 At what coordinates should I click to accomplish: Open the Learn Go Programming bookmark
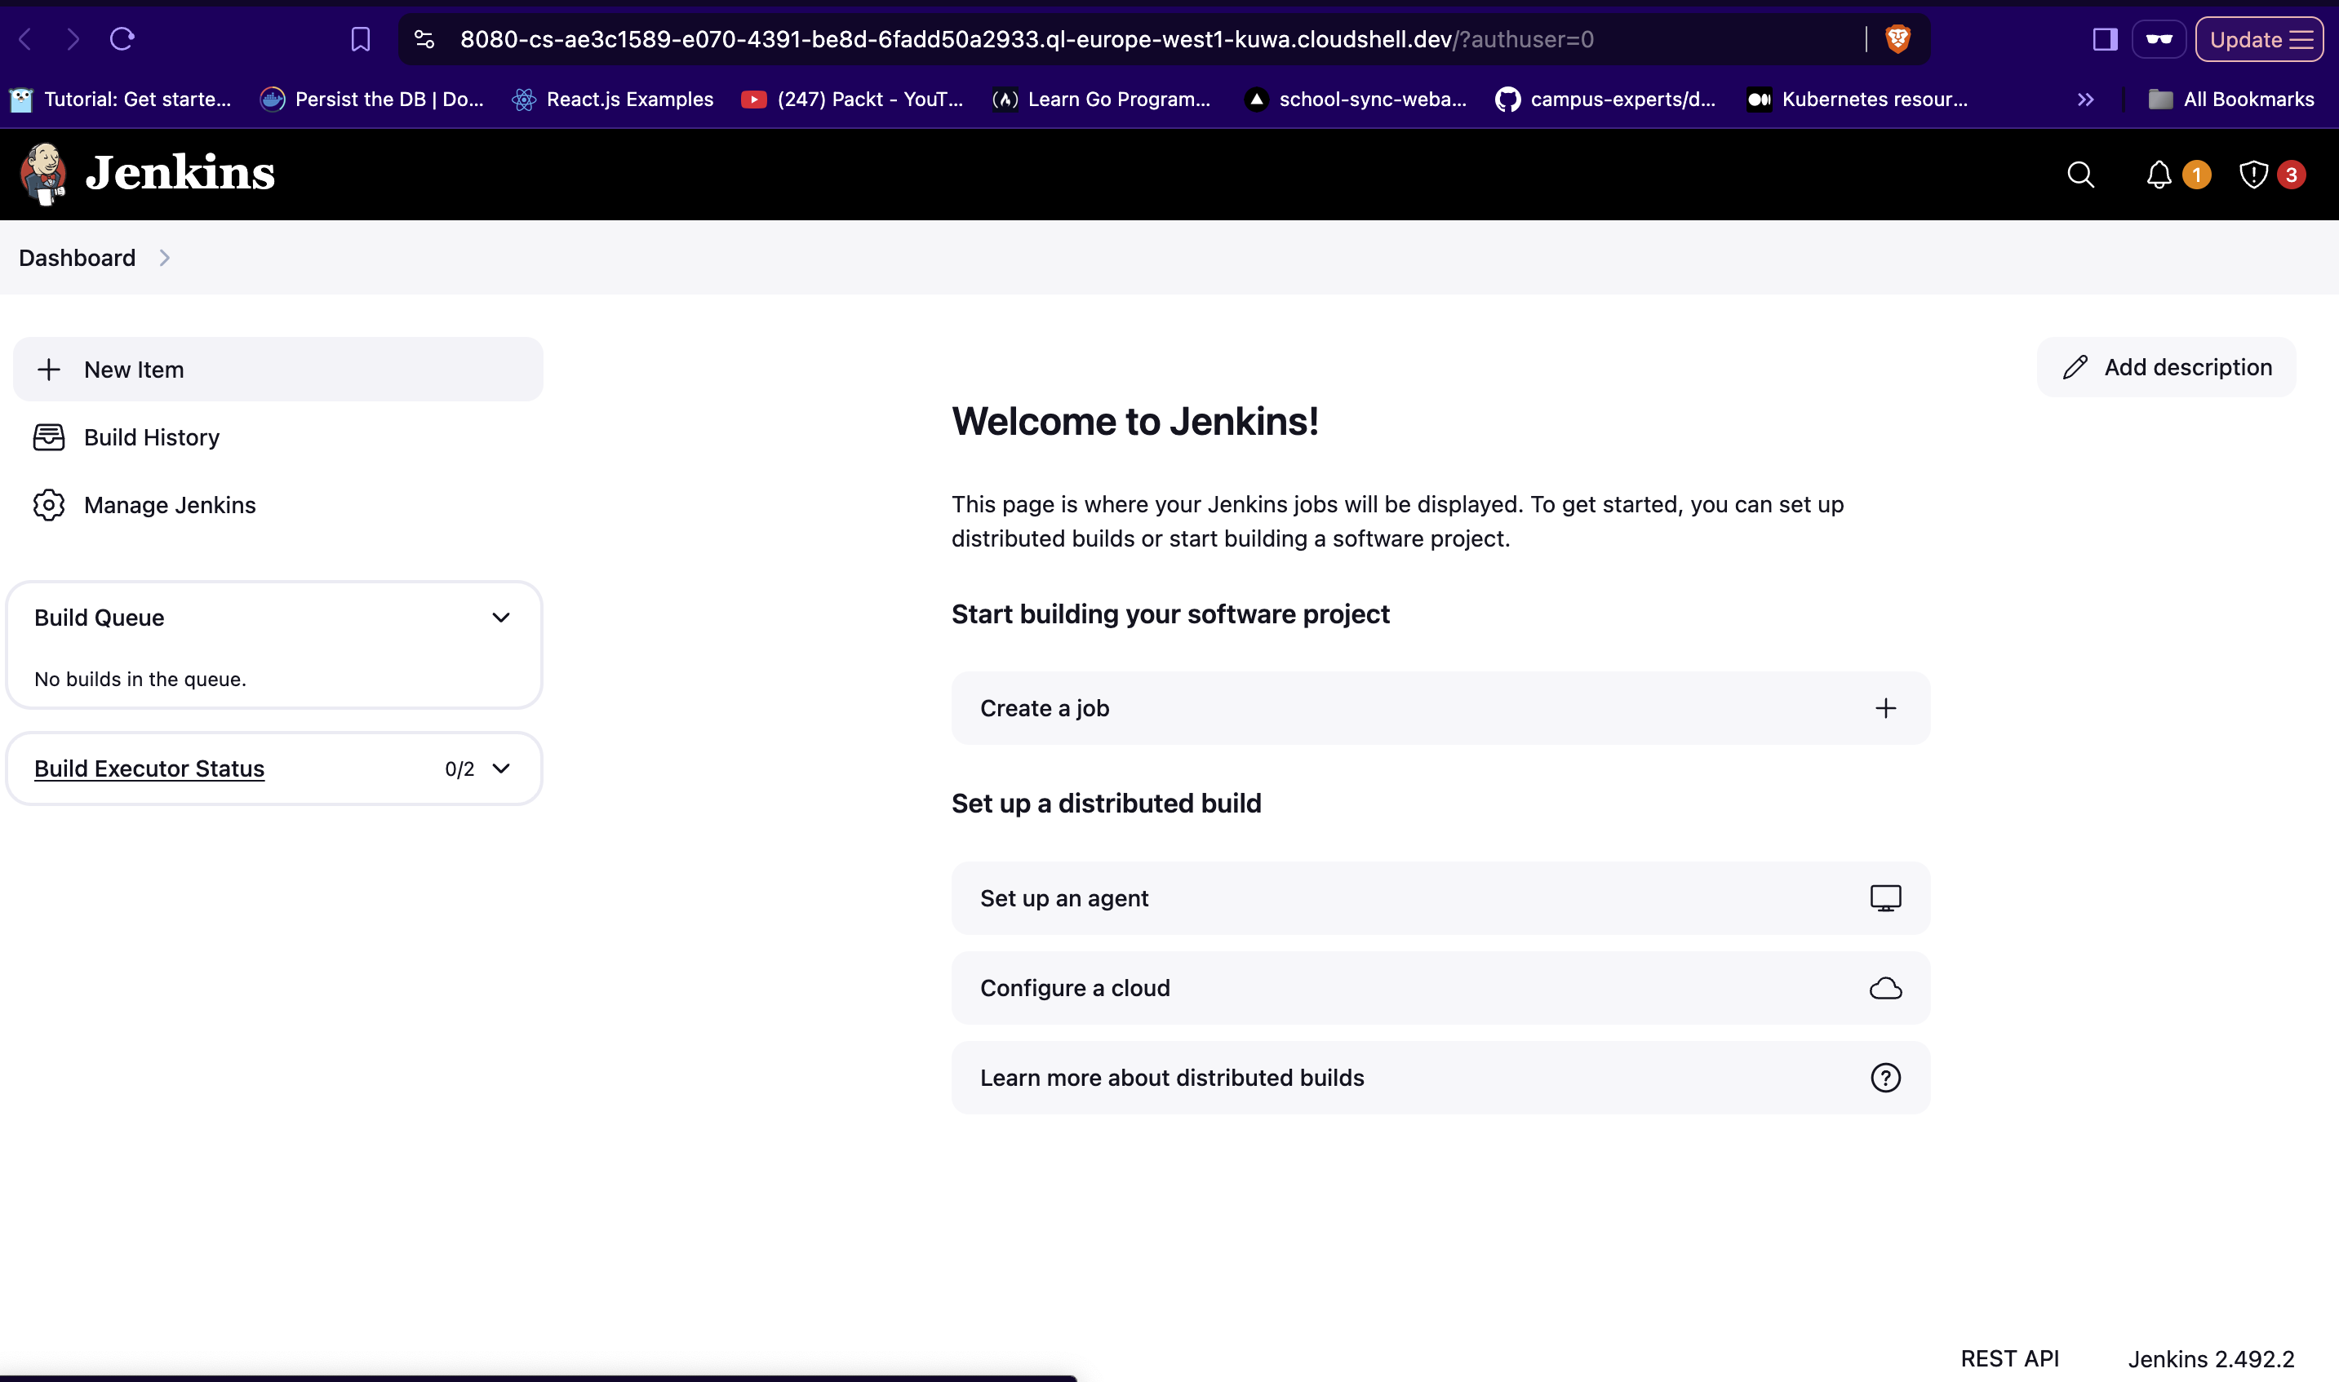1102,100
